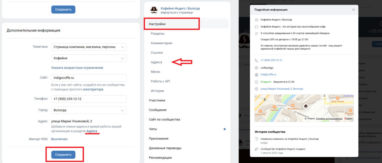This screenshot has width=382, height=163.
Task: Click into the Телефон input field
Action: click(x=89, y=99)
